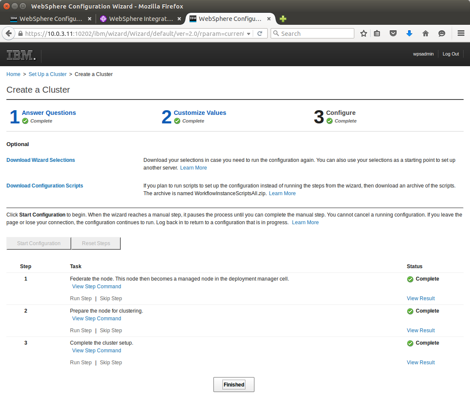470x401 pixels.
Task: Click the Optional section label
Action: [x=18, y=144]
